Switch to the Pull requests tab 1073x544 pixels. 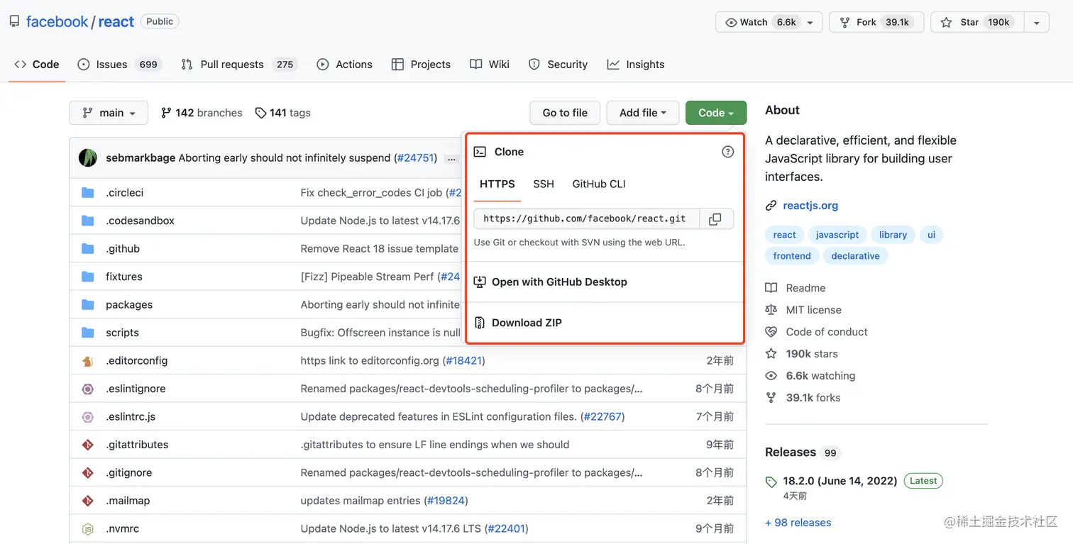coord(238,65)
